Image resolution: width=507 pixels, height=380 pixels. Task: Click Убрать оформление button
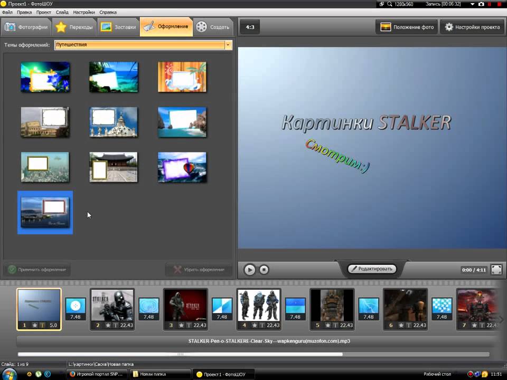pyautogui.click(x=199, y=270)
